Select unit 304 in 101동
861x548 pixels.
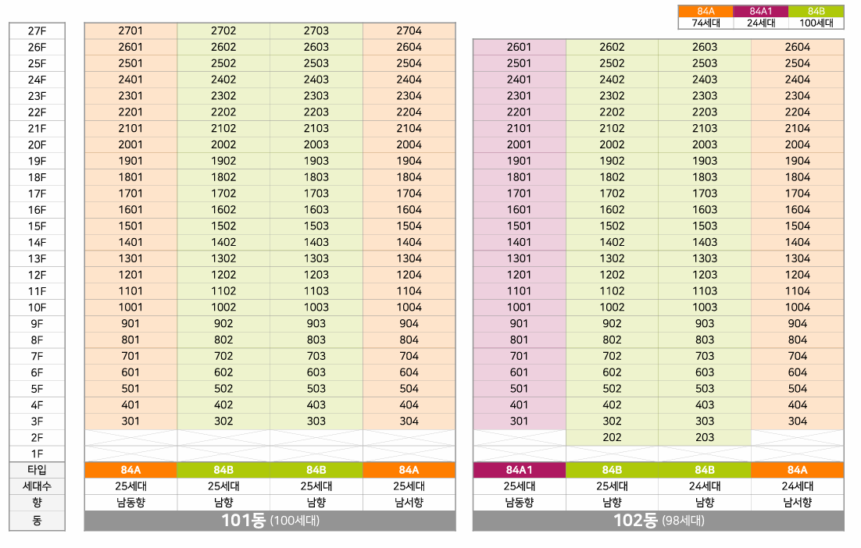[x=409, y=422]
